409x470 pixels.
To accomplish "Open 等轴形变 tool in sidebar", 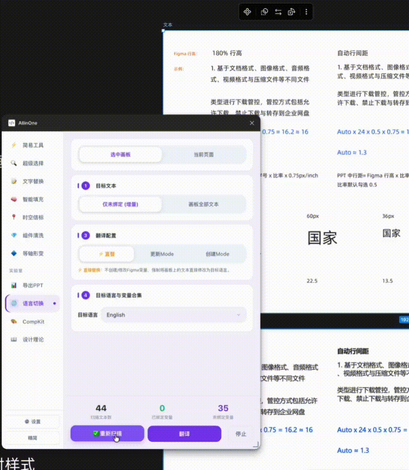I will pos(32,253).
